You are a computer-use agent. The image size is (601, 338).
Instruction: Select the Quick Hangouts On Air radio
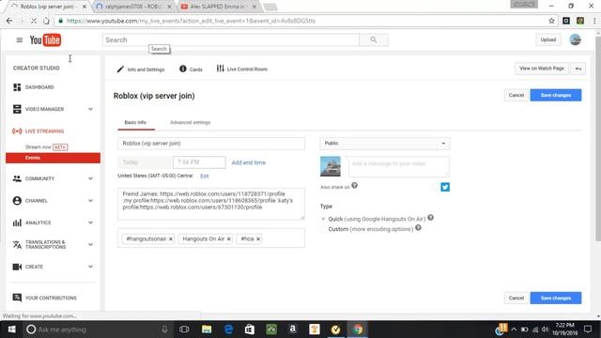[x=323, y=219]
